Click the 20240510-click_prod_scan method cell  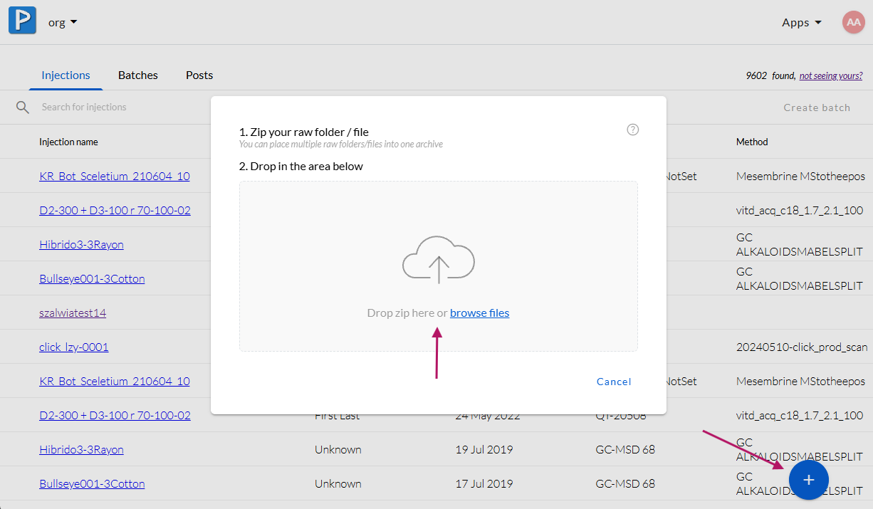802,347
